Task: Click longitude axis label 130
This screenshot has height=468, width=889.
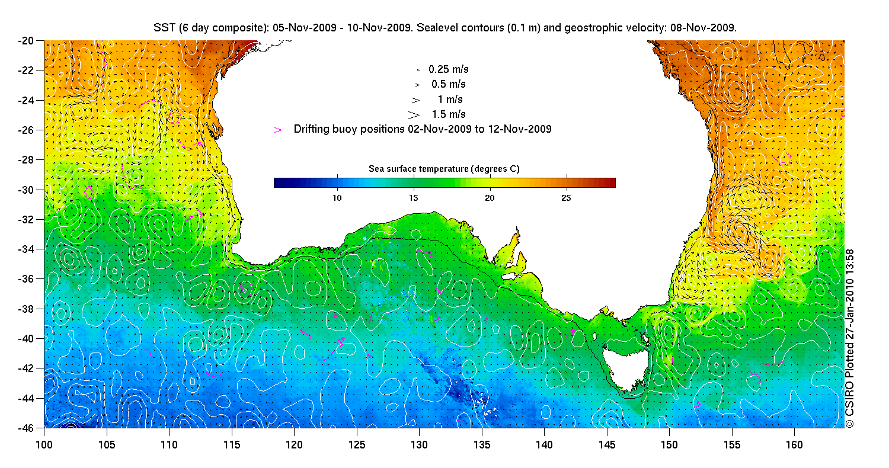Action: [419, 444]
